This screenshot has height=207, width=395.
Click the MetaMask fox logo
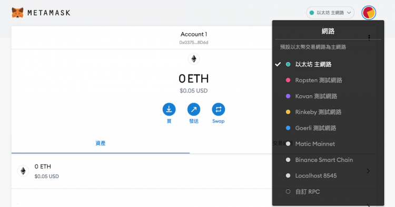coord(17,13)
